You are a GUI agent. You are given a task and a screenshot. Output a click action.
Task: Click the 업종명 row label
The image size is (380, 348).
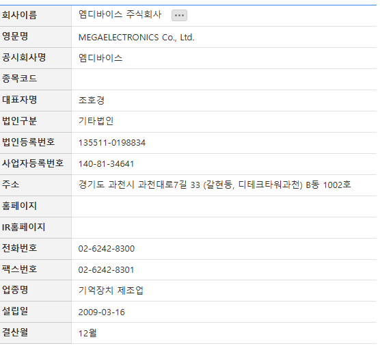[15, 290]
